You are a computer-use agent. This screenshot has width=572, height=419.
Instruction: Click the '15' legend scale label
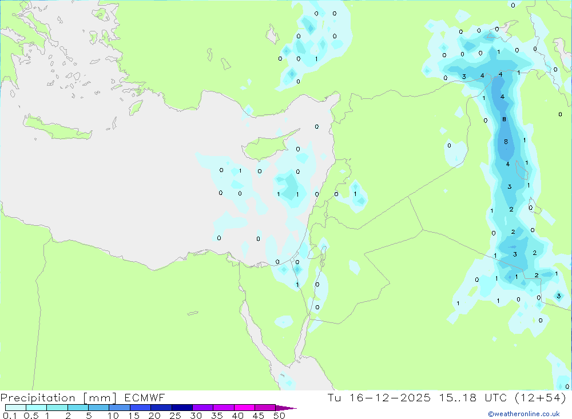click(134, 416)
